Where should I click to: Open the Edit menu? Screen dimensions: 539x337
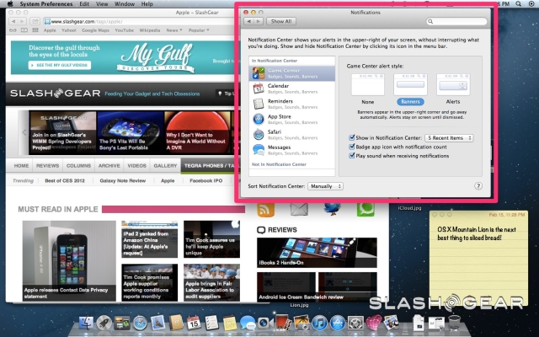coord(84,3)
